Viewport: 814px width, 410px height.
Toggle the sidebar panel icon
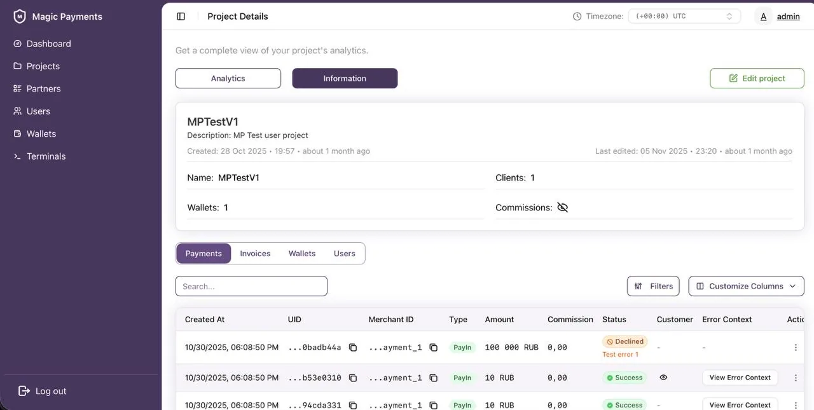pos(181,17)
